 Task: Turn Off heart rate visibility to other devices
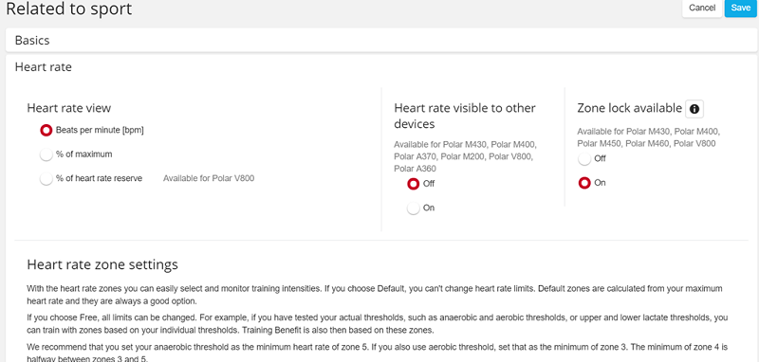(413, 184)
